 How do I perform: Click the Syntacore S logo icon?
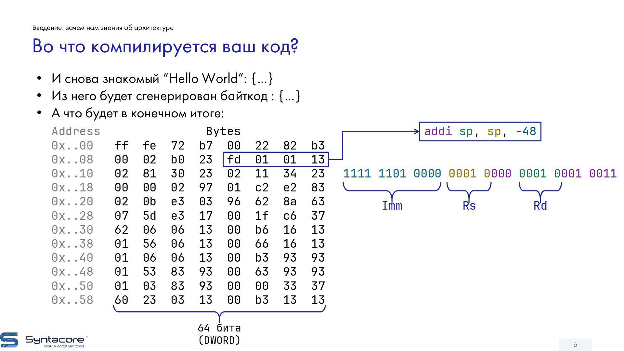(x=9, y=340)
